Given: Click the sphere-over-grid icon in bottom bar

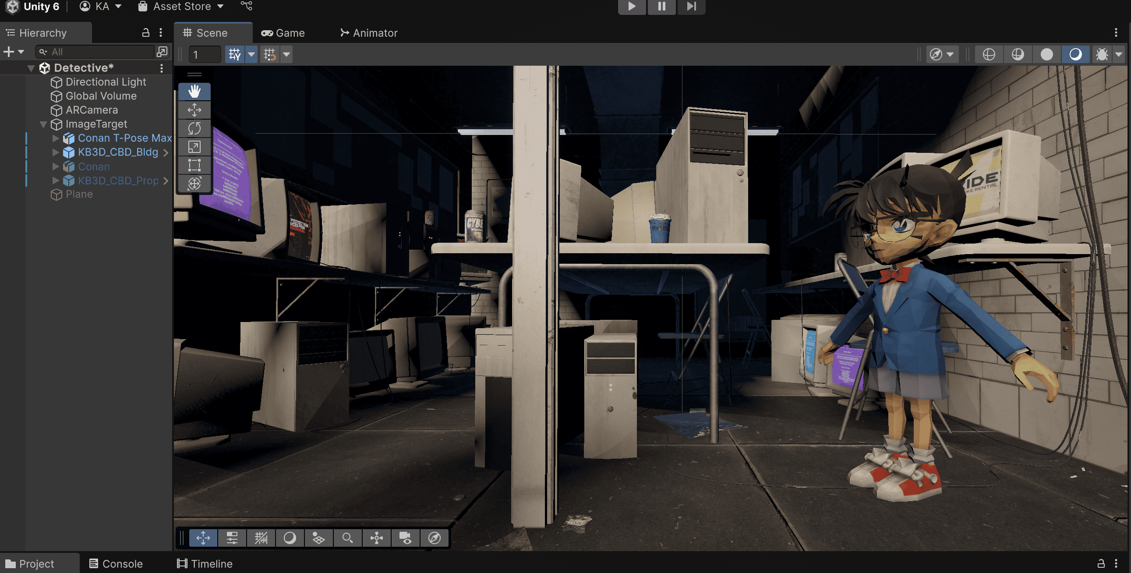Looking at the screenshot, I should click(x=318, y=538).
